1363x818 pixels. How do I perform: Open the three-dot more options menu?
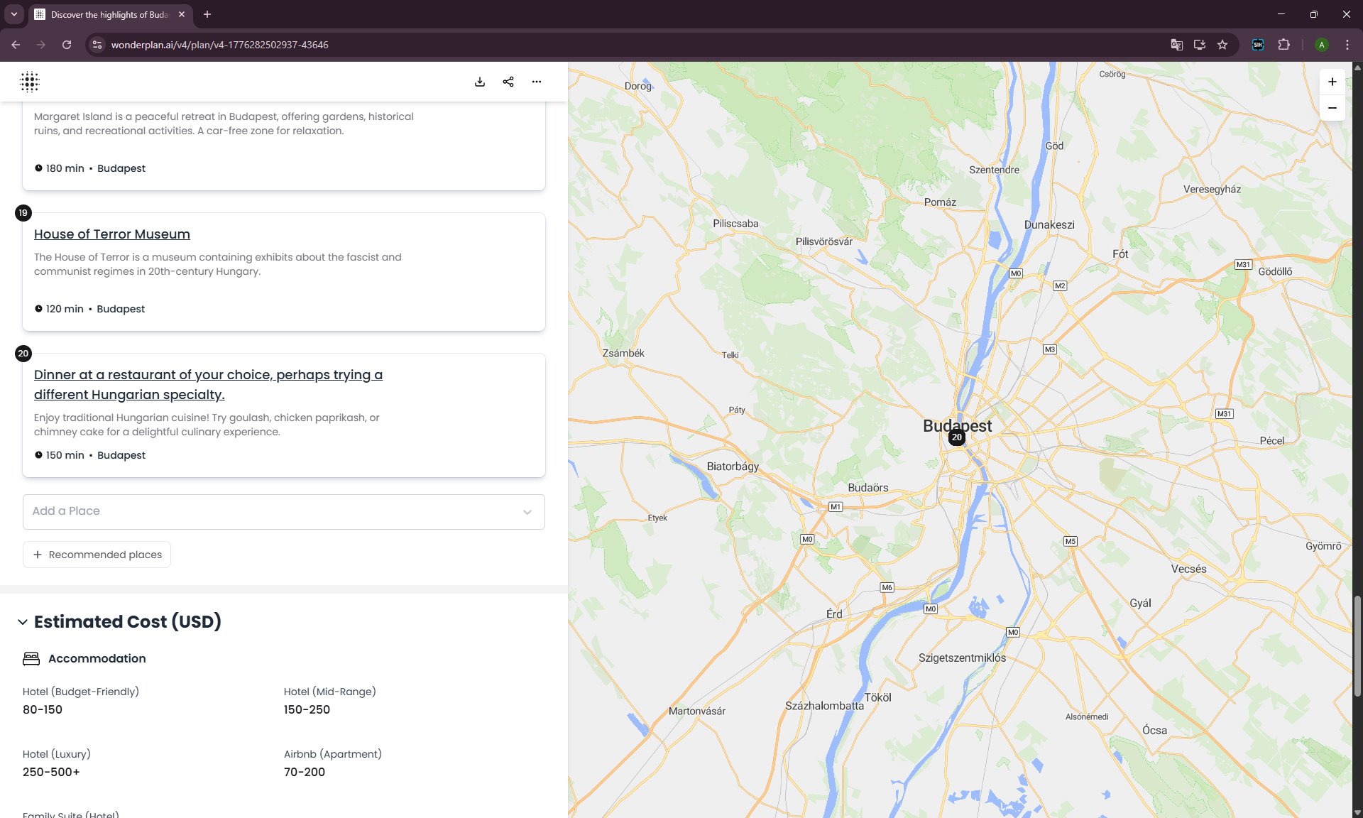pos(537,82)
